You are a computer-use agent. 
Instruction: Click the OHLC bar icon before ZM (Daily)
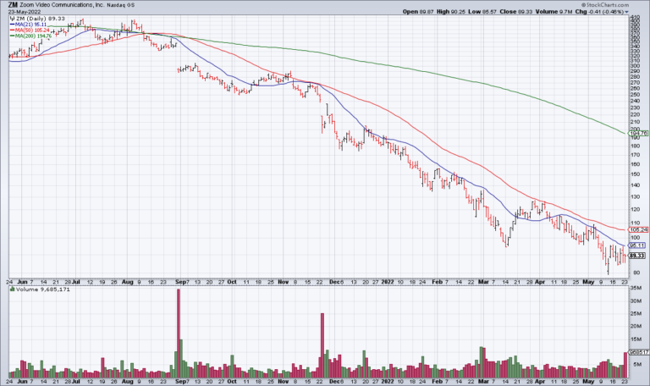pyautogui.click(x=13, y=19)
